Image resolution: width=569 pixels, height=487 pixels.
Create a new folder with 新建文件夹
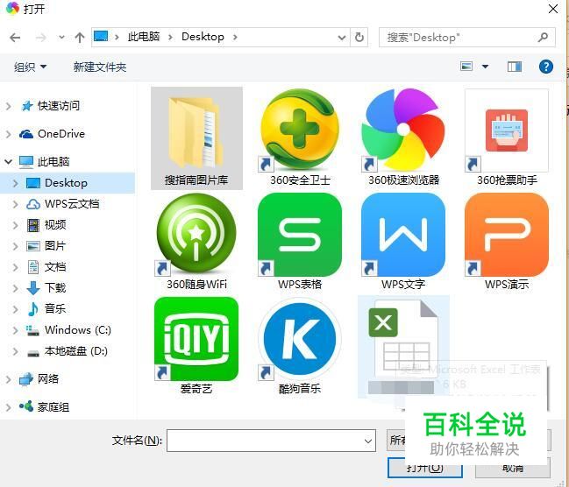[100, 67]
